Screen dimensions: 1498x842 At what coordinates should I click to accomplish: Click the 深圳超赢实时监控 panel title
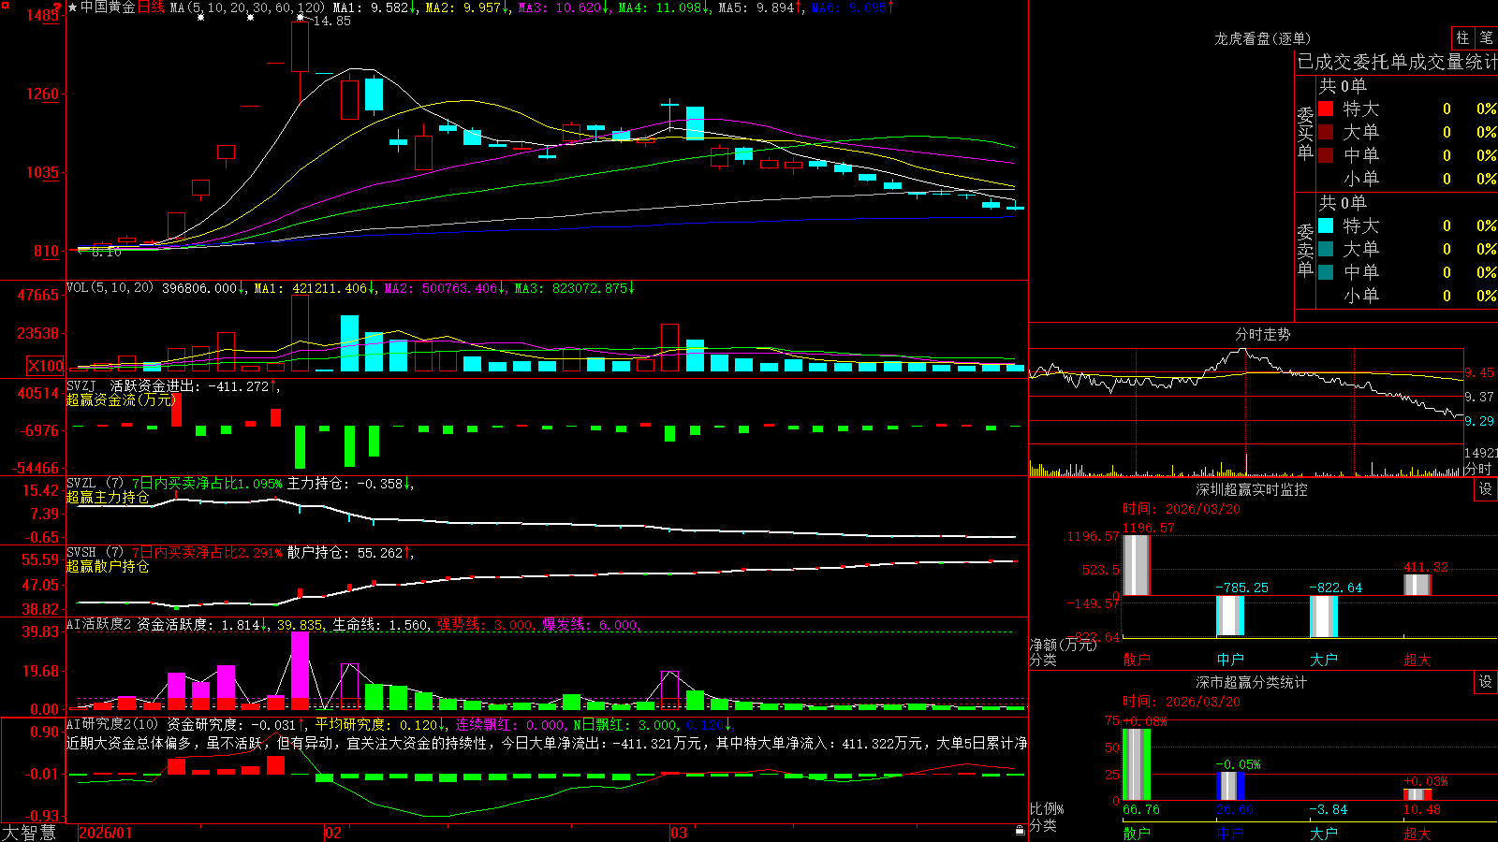1251,489
